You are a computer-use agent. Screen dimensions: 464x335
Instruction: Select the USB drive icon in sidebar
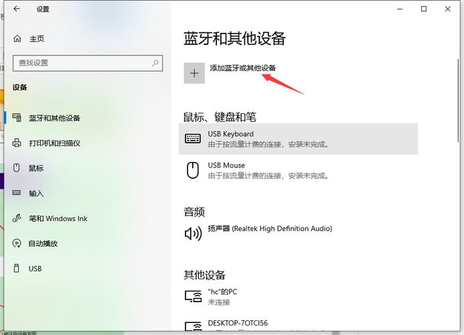pos(17,269)
